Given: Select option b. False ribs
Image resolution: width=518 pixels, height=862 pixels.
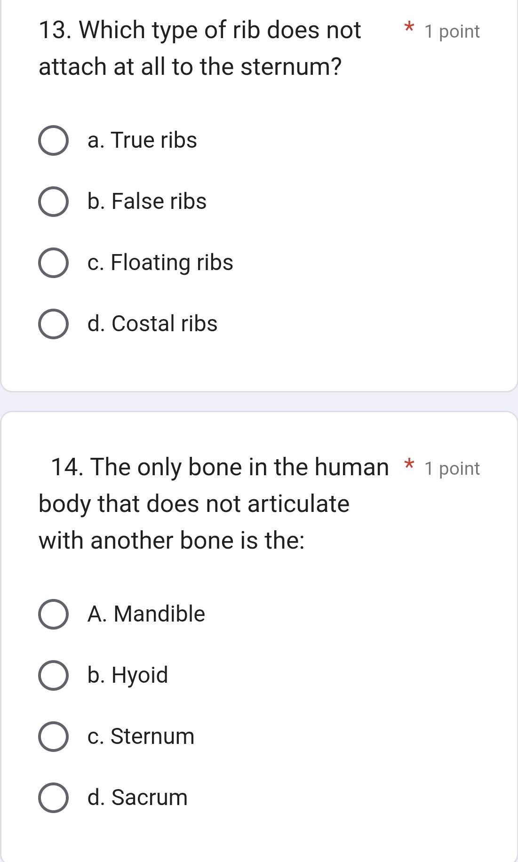Looking at the screenshot, I should 53,202.
